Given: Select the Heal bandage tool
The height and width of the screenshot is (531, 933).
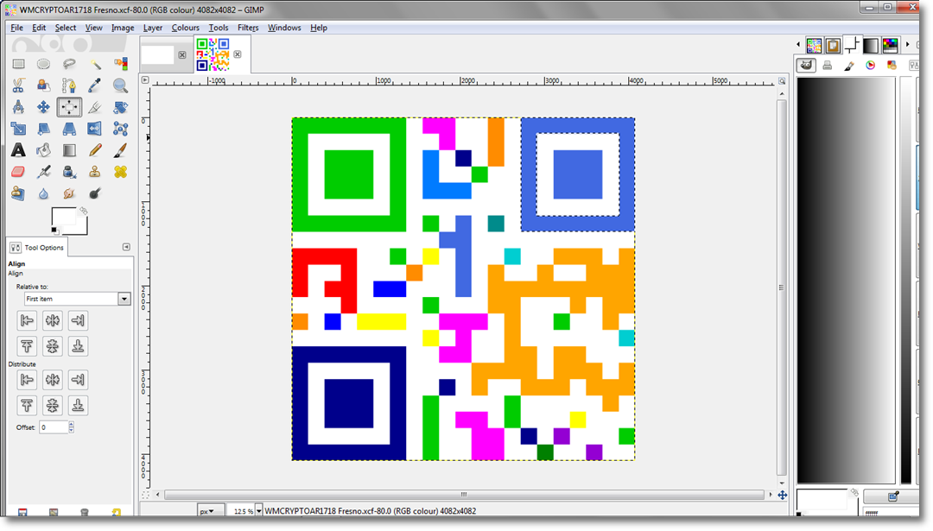Looking at the screenshot, I should pyautogui.click(x=121, y=172).
